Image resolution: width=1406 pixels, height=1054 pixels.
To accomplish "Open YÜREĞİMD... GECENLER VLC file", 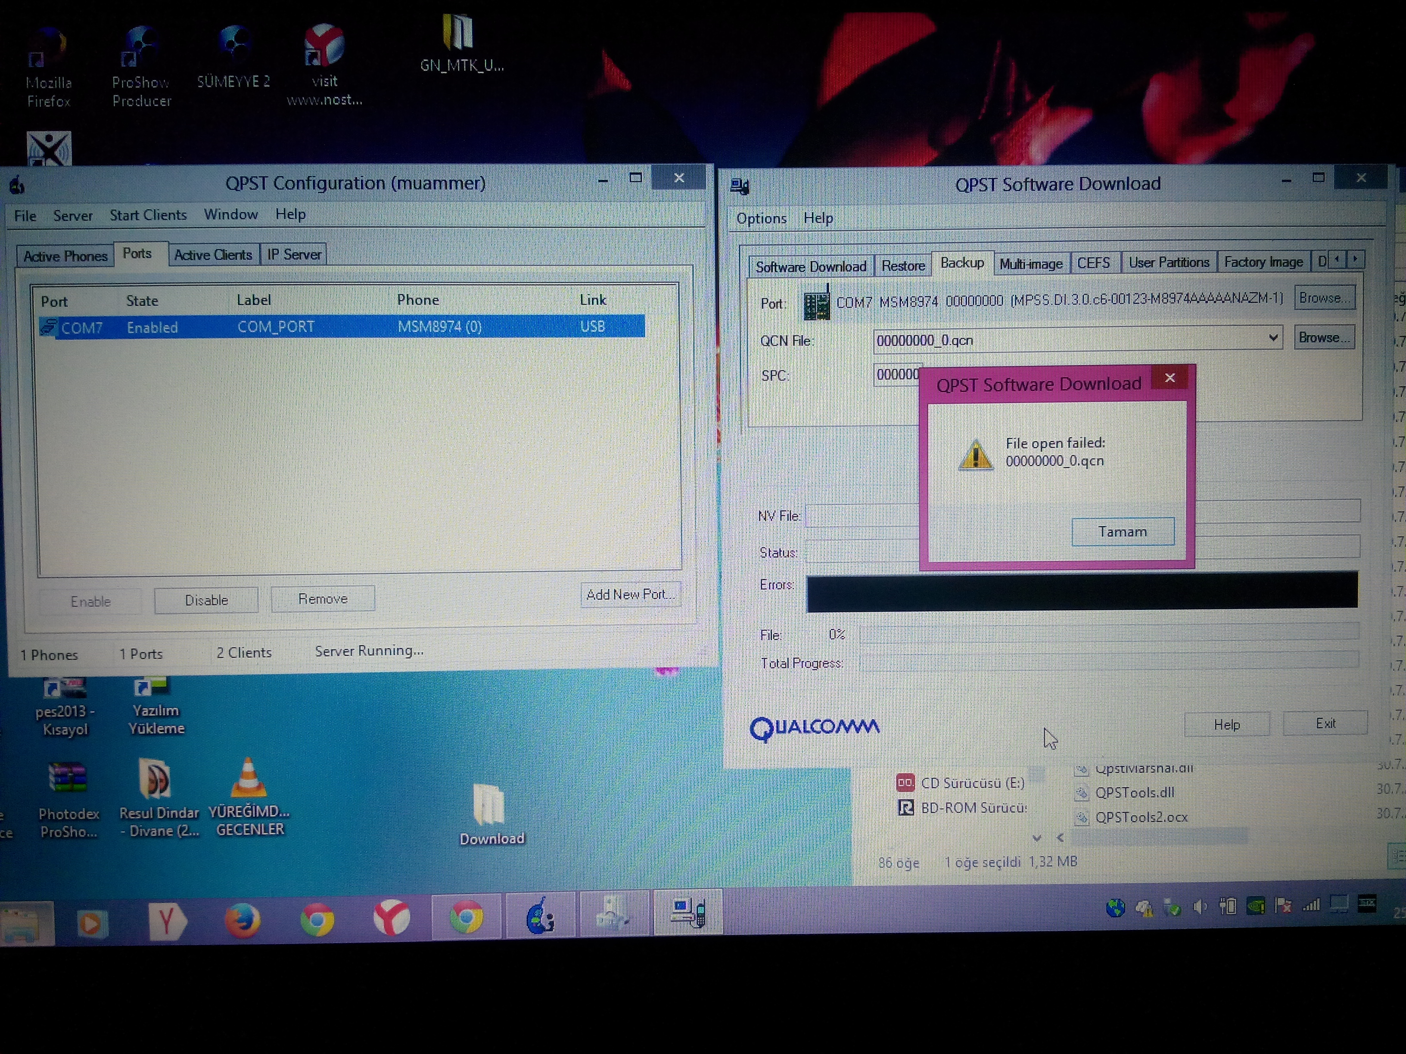I will 249,797.
